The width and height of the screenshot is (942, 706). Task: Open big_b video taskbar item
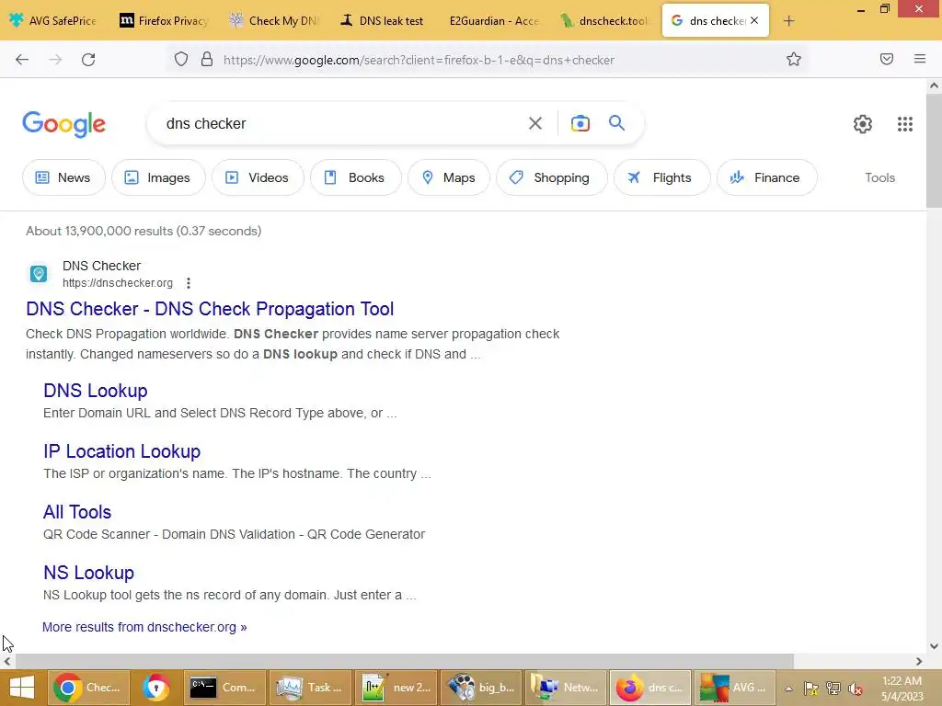(480, 688)
